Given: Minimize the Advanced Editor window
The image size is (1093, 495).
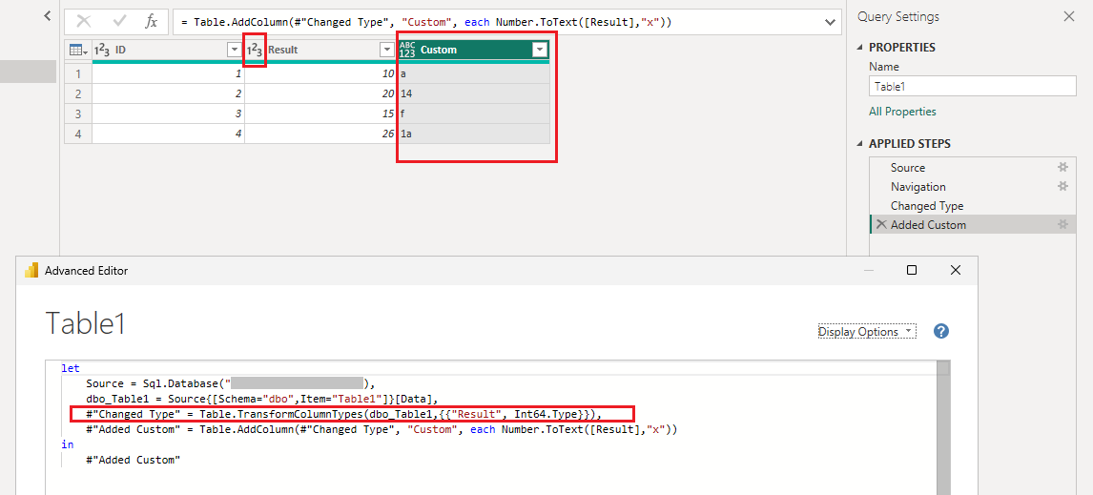Looking at the screenshot, I should [868, 271].
